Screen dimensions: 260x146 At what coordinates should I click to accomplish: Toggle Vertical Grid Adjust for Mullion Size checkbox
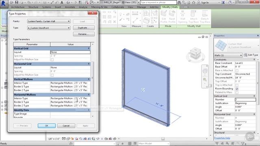pyautogui.click(x=52, y=60)
